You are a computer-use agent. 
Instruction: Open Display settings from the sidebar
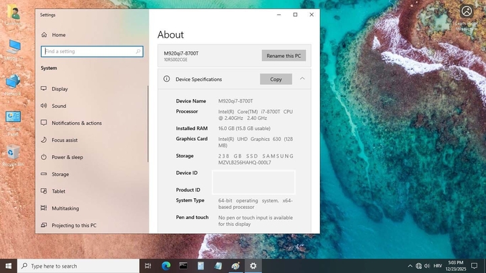(x=59, y=89)
